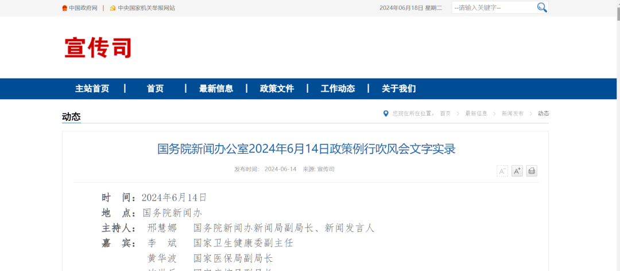This screenshot has width=620, height=271.
Task: Click the line 时间：2024年6月14日
Action: 154,198
